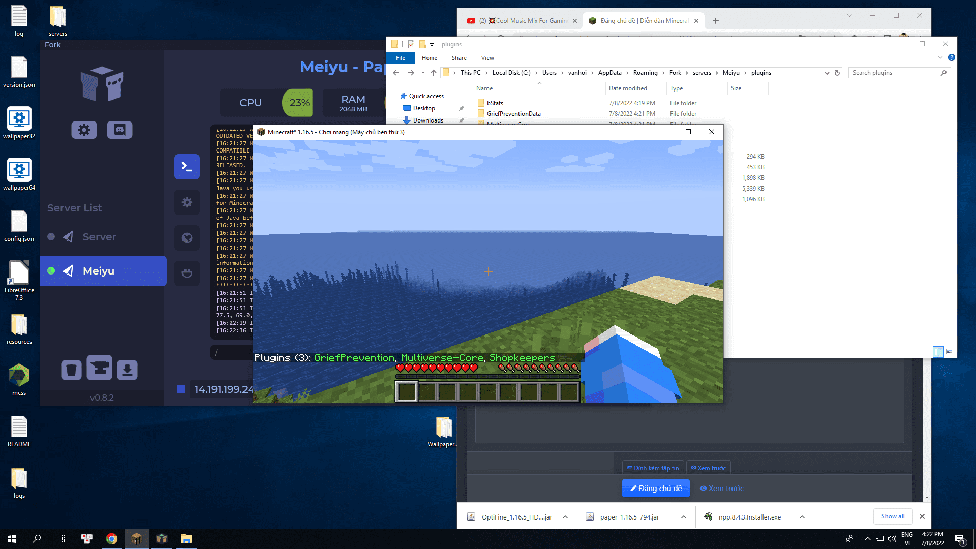Viewport: 976px width, 549px height.
Task: Expand the Explorer ribbon chevron
Action: [940, 58]
